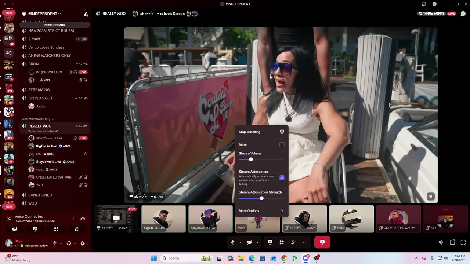Screen dimensions: 470x264
Task: Open the soundboard icon in left voice panel
Action: [77, 229]
